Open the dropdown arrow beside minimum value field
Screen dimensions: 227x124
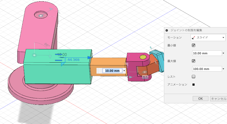tap(223, 53)
